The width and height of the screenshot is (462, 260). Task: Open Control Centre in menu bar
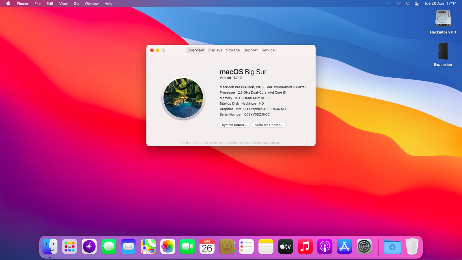click(417, 3)
